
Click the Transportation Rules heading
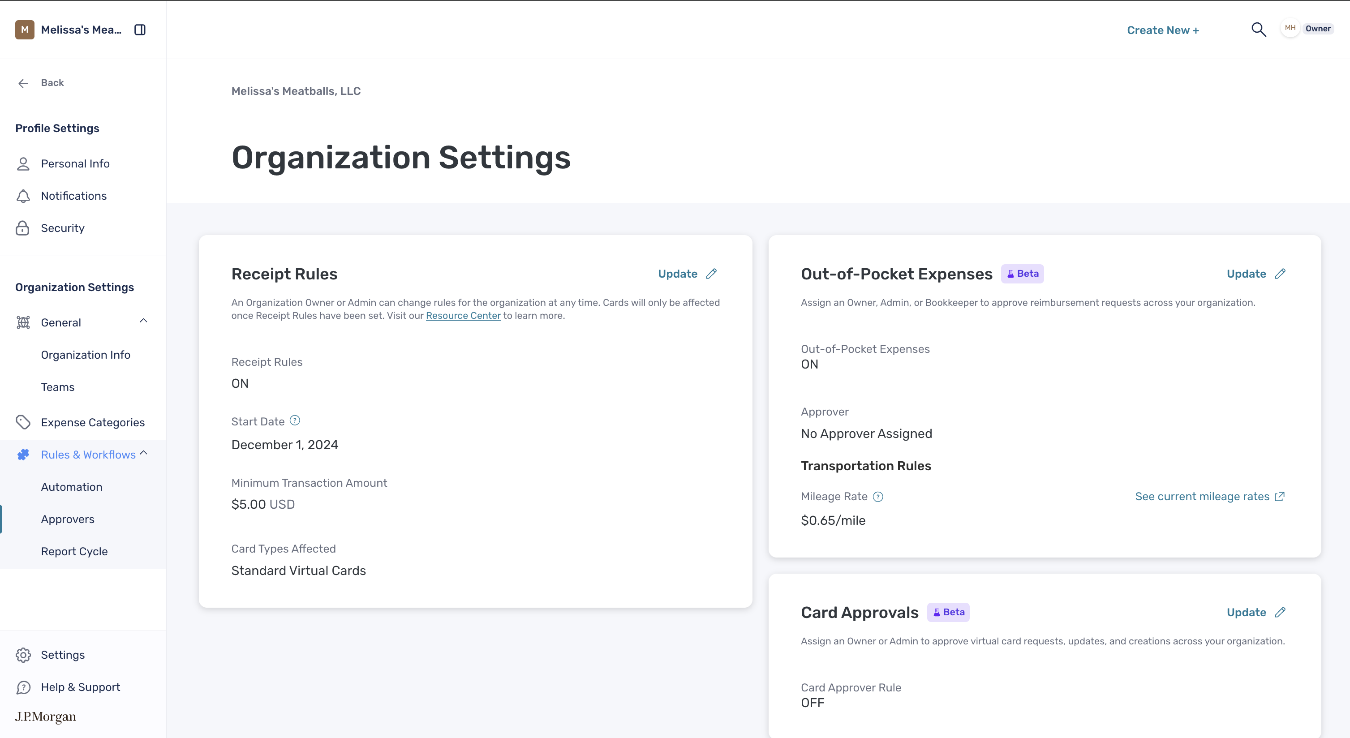pyautogui.click(x=866, y=466)
